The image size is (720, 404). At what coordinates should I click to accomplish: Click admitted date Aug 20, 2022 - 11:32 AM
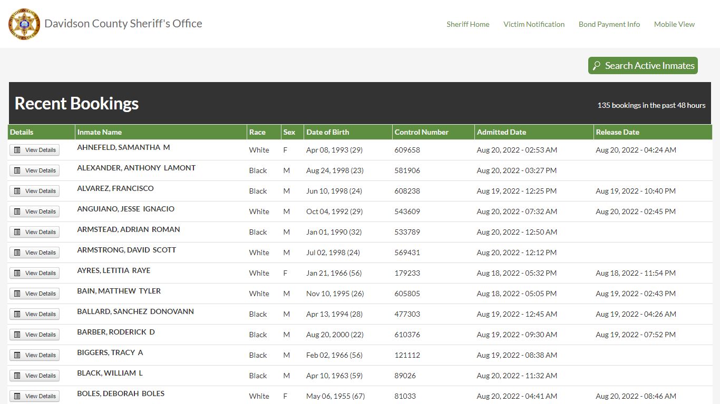point(517,376)
